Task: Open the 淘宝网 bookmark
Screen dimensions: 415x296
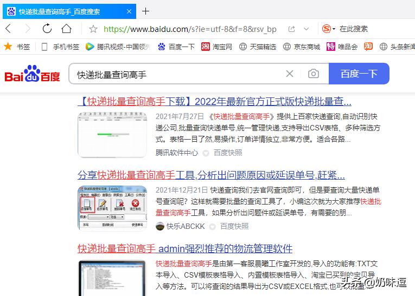Action: click(216, 47)
